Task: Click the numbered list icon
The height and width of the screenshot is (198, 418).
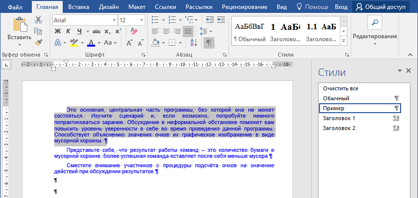Action: (172, 20)
